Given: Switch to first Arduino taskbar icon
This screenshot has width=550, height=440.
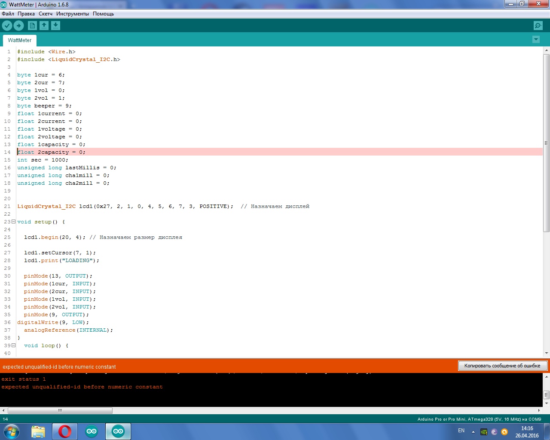Looking at the screenshot, I should click(x=92, y=431).
